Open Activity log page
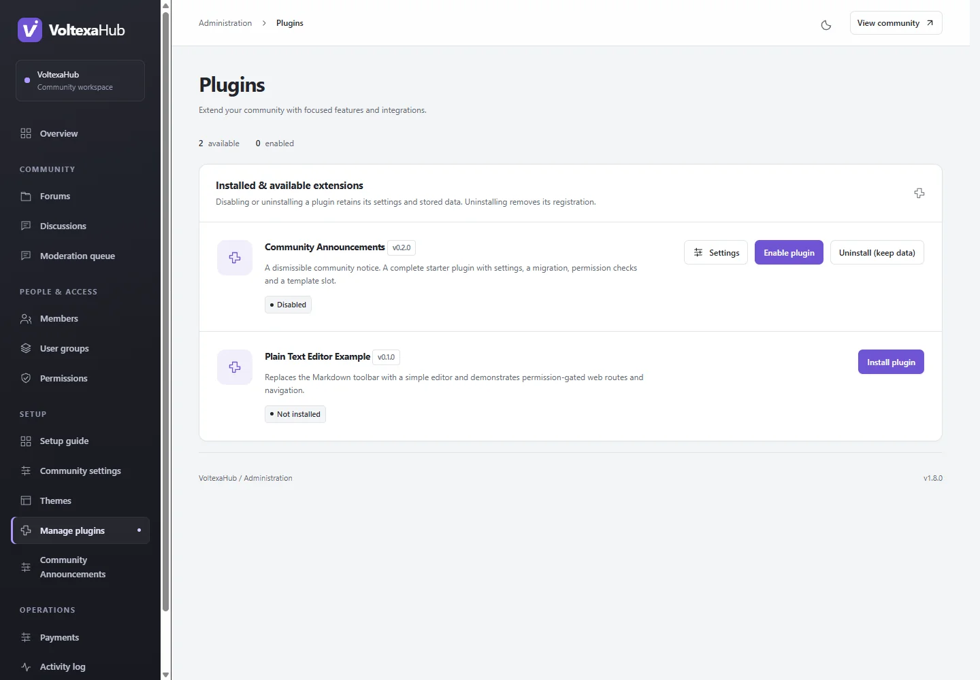The width and height of the screenshot is (980, 680). tap(80, 667)
